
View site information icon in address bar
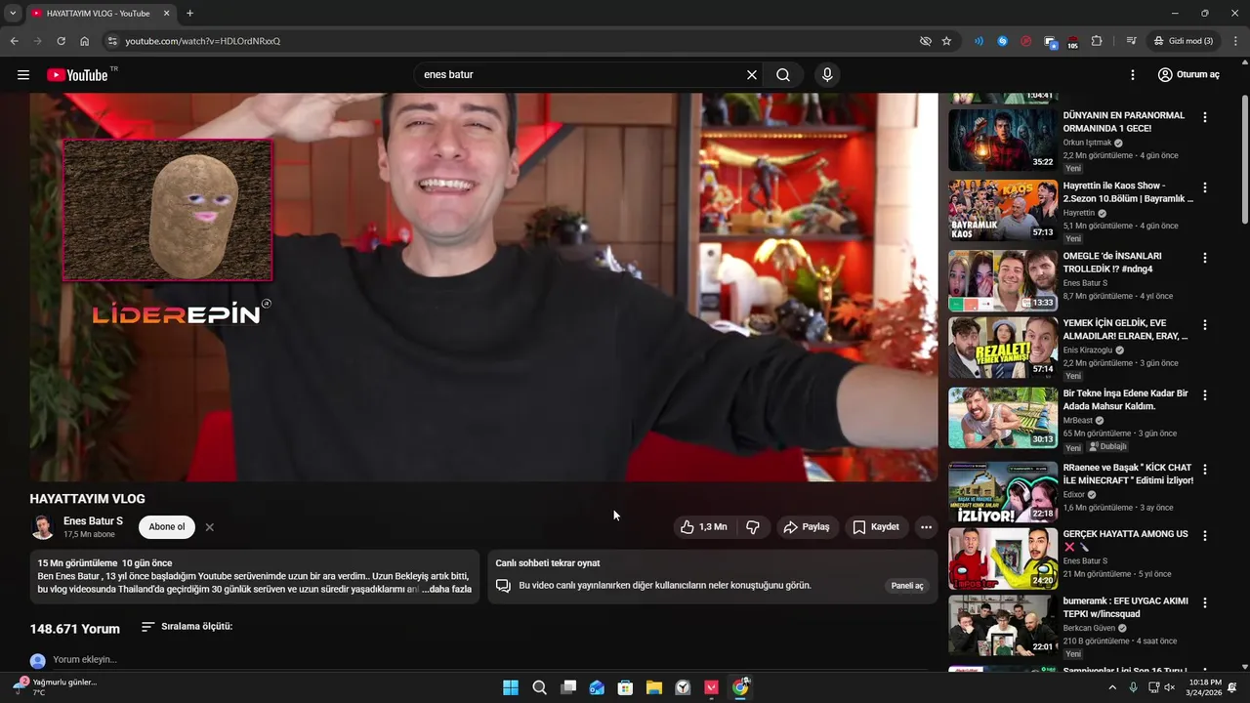point(112,41)
